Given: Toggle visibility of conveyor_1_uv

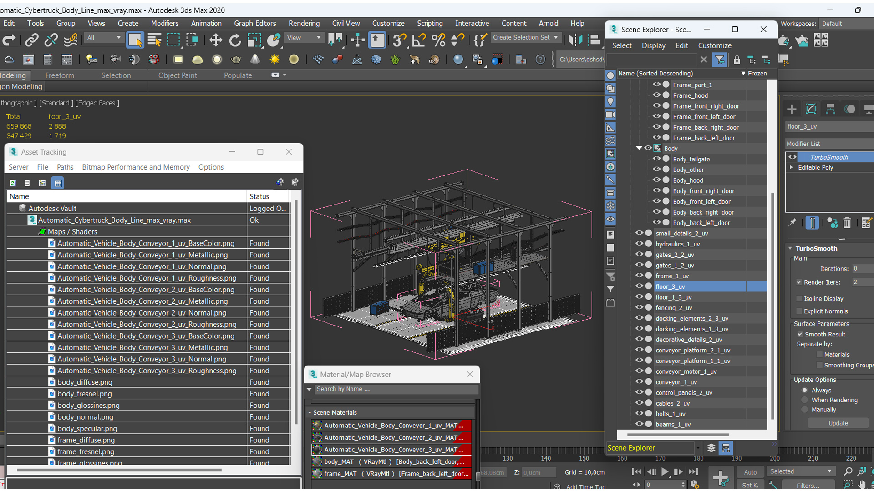Looking at the screenshot, I should pos(639,381).
